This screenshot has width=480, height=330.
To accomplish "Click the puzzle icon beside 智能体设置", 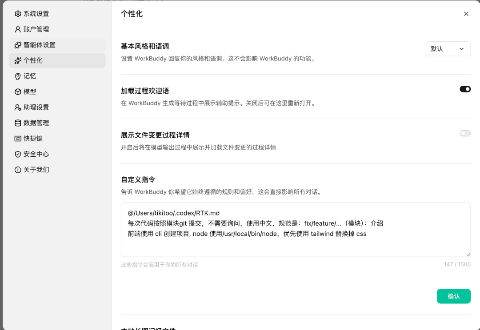I will (18, 45).
